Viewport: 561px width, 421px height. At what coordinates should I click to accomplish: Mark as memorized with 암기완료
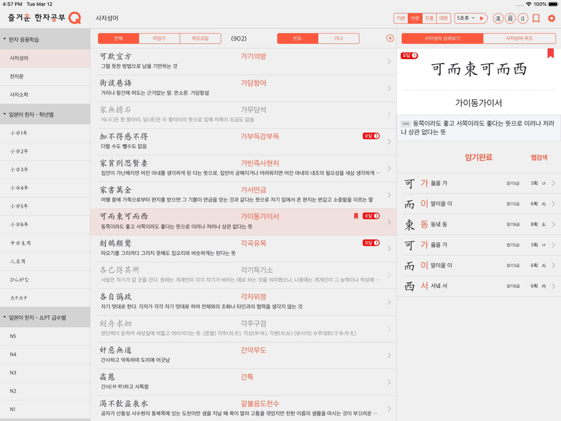(479, 157)
